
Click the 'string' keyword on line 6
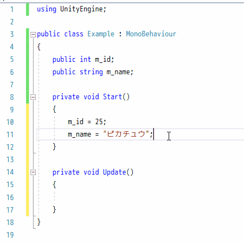[x=91, y=72]
